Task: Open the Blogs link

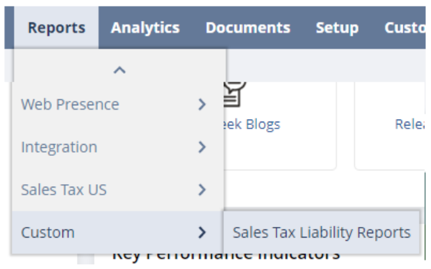Action: pyautogui.click(x=253, y=124)
